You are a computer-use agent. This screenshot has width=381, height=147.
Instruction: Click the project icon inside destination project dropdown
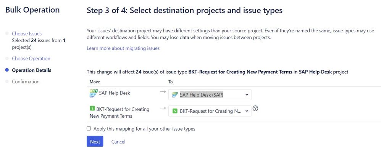pyautogui.click(x=175, y=95)
